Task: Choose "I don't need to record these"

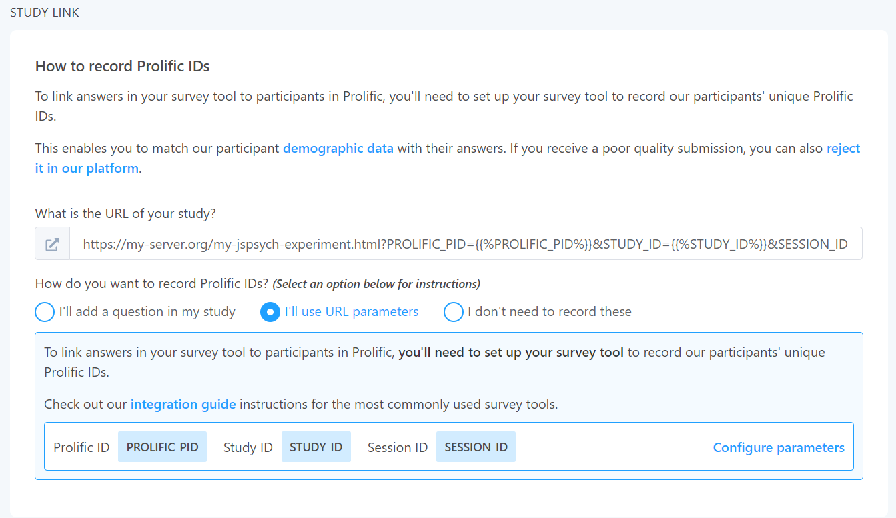Action: point(454,312)
